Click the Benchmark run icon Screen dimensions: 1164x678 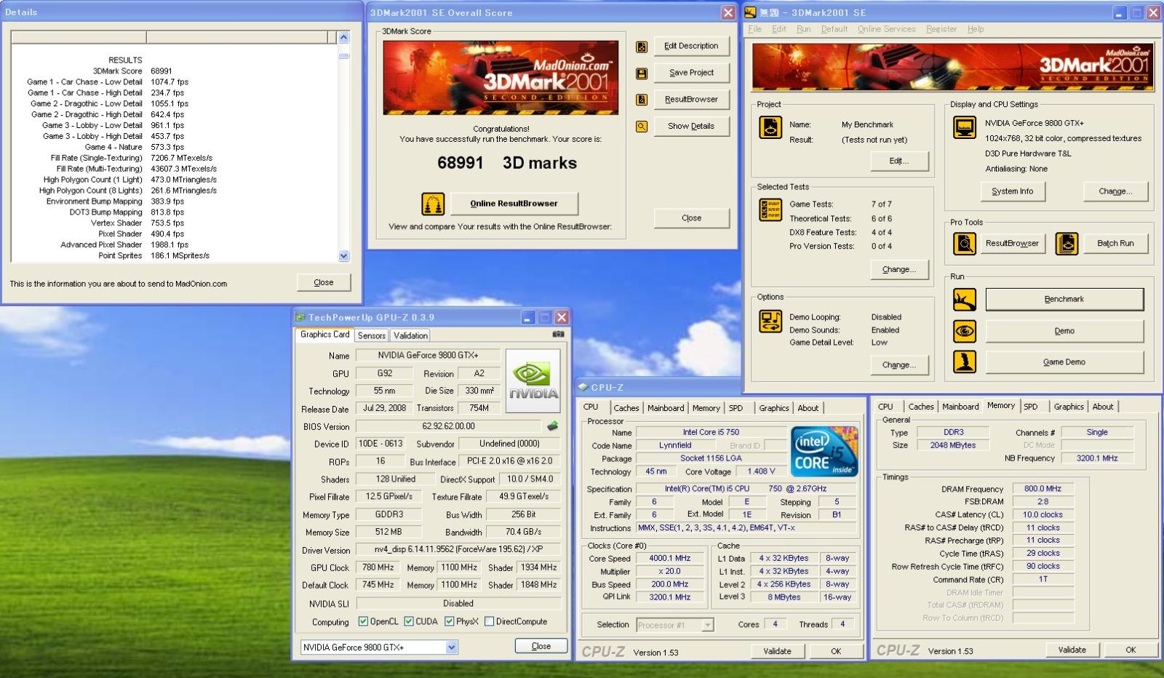click(965, 299)
